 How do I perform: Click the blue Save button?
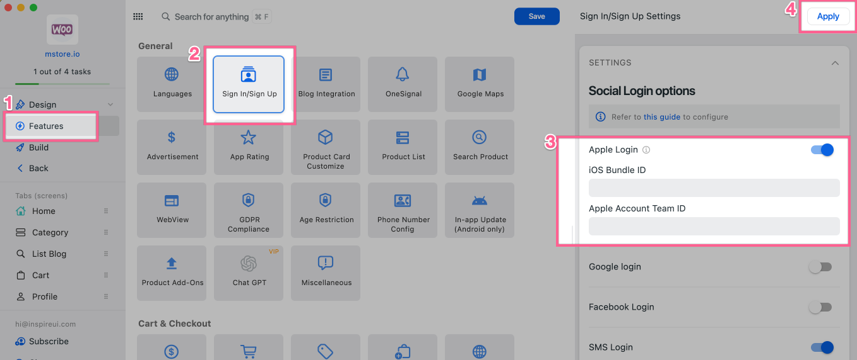[536, 16]
